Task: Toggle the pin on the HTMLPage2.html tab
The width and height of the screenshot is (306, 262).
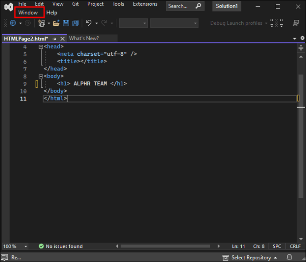Action: click(55, 39)
